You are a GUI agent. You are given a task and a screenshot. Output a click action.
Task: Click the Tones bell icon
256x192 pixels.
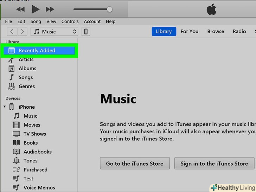point(16,161)
